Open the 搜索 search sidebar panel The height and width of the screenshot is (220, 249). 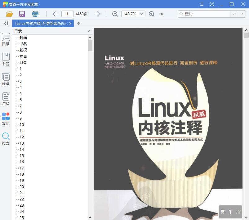[x=6, y=139]
